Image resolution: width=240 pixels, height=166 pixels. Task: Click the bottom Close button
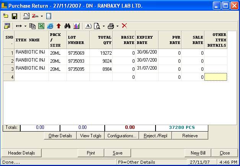(x=225, y=153)
